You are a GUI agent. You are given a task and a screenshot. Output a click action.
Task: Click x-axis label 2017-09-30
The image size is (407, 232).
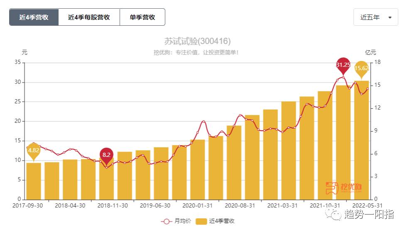[x=27, y=205]
